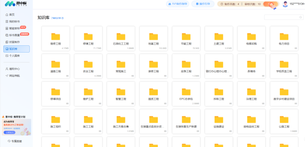The height and width of the screenshot is (147, 305).
Task: Expand the 152****5134 account dropdown
Action: click(297, 4)
